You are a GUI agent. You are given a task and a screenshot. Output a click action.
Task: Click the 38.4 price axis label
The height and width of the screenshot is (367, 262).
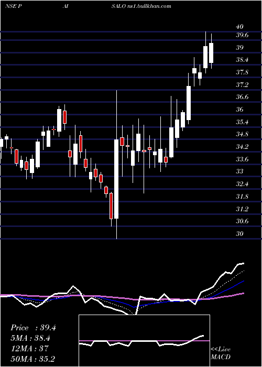pos(243,60)
